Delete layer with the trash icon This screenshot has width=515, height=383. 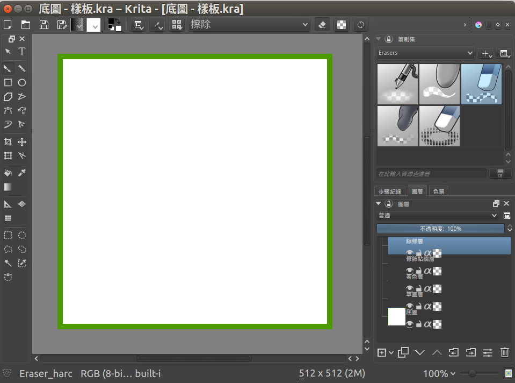coord(505,352)
